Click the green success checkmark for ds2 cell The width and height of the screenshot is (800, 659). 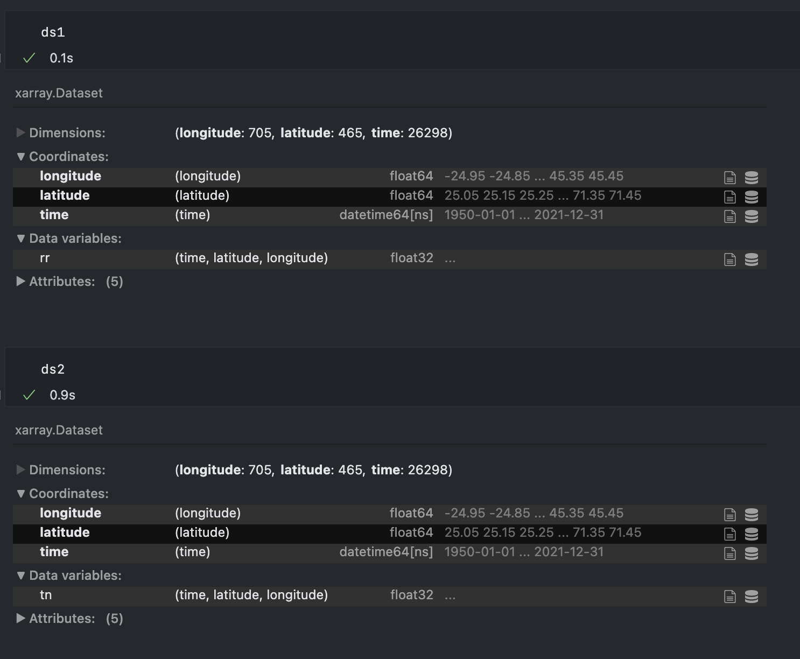pyautogui.click(x=29, y=395)
